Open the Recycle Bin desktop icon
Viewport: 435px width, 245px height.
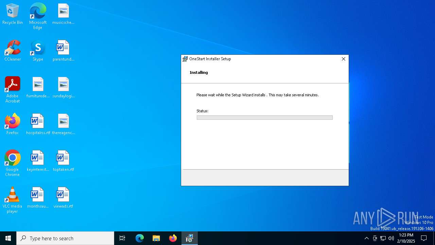pyautogui.click(x=13, y=14)
